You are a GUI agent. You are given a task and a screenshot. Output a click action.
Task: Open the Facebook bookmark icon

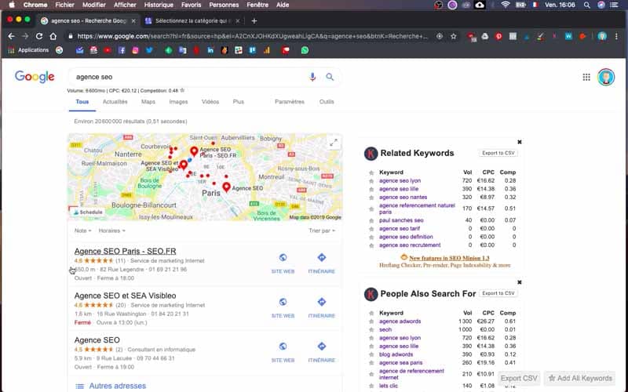tap(122, 50)
